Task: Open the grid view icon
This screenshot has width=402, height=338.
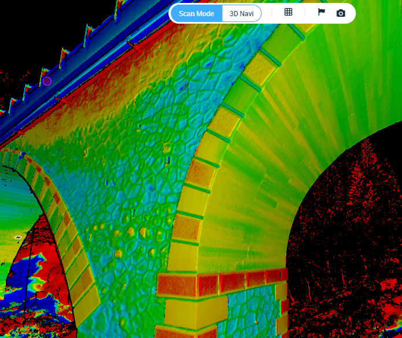Action: (x=289, y=12)
